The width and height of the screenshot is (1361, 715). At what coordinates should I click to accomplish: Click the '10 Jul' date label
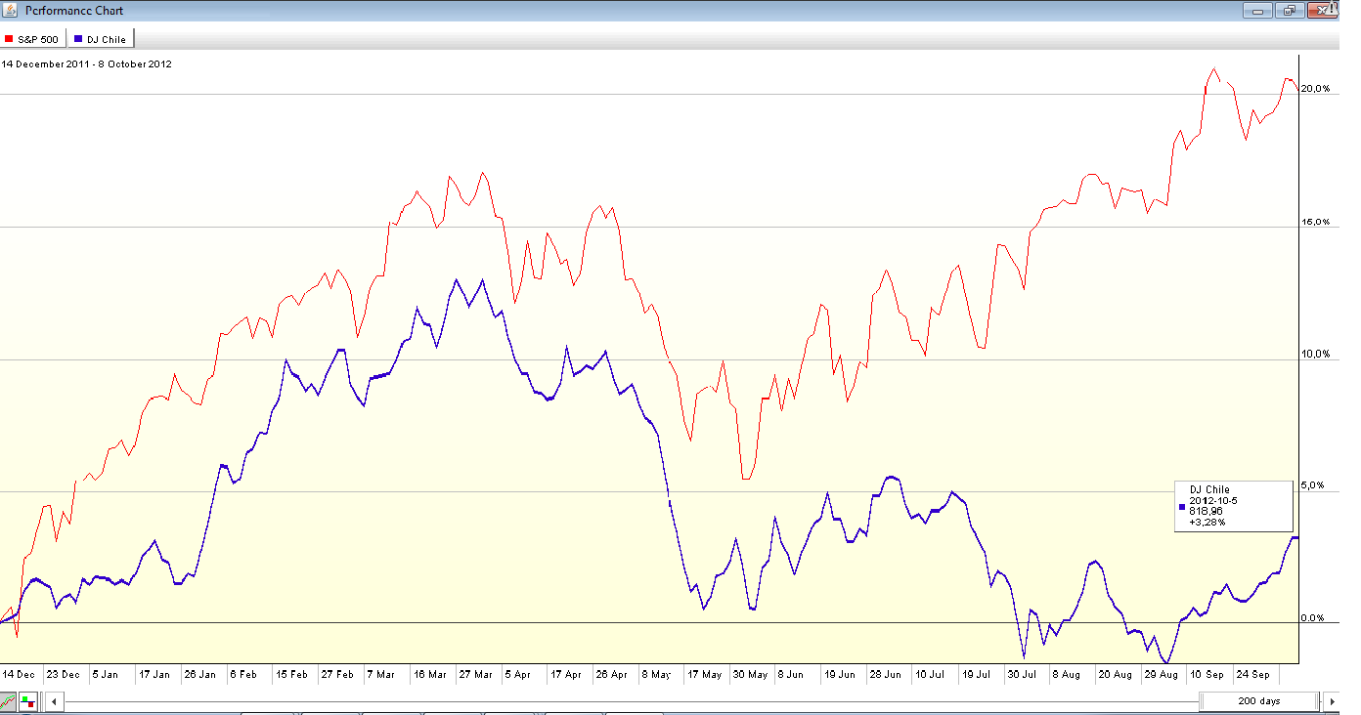click(930, 674)
